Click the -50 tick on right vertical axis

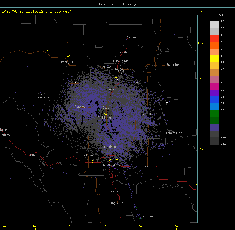pos(200,149)
